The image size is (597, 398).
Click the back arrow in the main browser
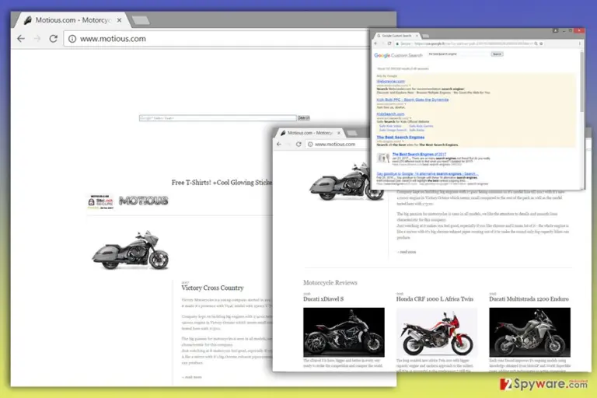pos(21,38)
